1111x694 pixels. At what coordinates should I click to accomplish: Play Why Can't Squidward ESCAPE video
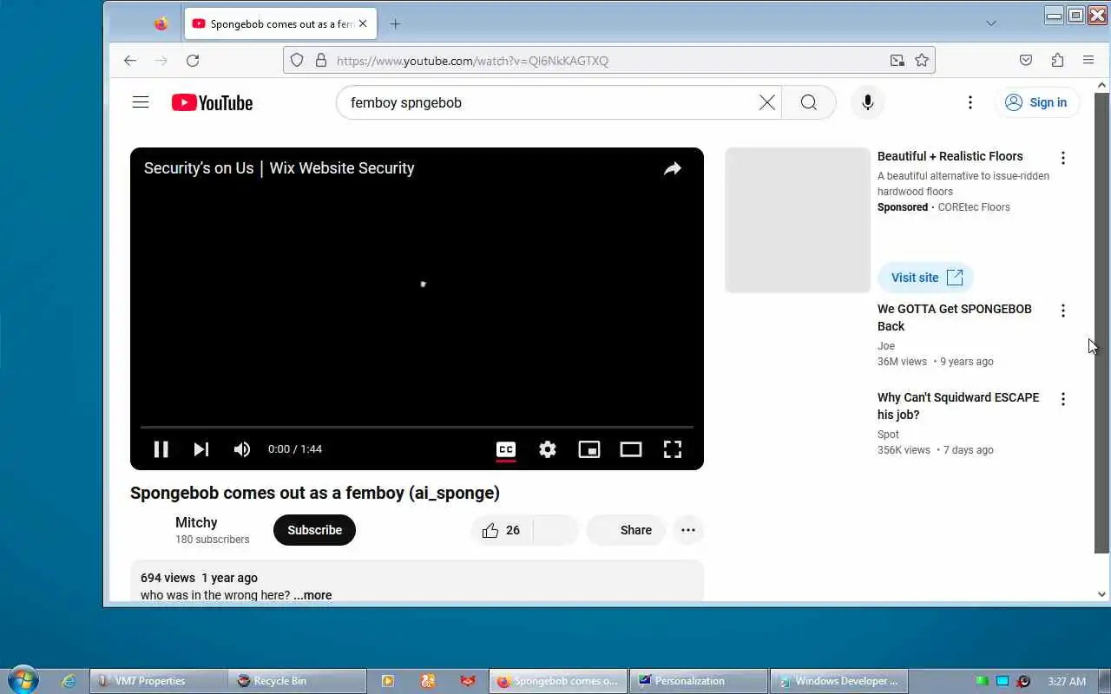[958, 406]
